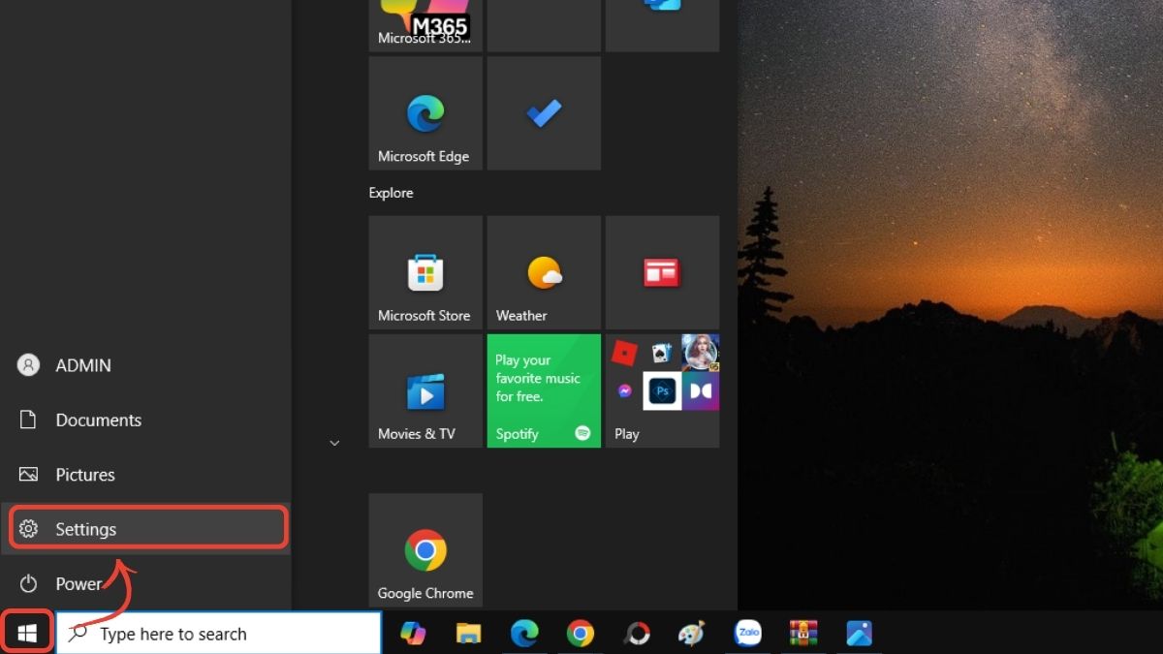1163x654 pixels.
Task: Open the Microsoft Edge tile
Action: coord(425,113)
